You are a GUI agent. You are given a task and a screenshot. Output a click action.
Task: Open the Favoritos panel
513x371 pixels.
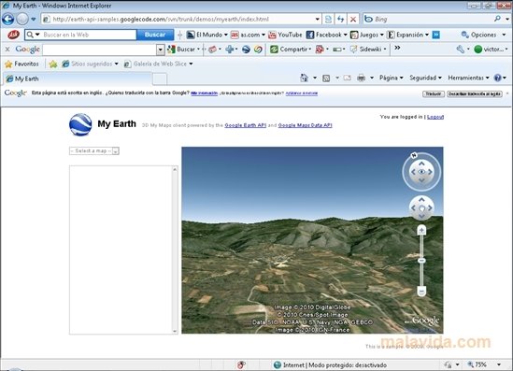point(21,64)
